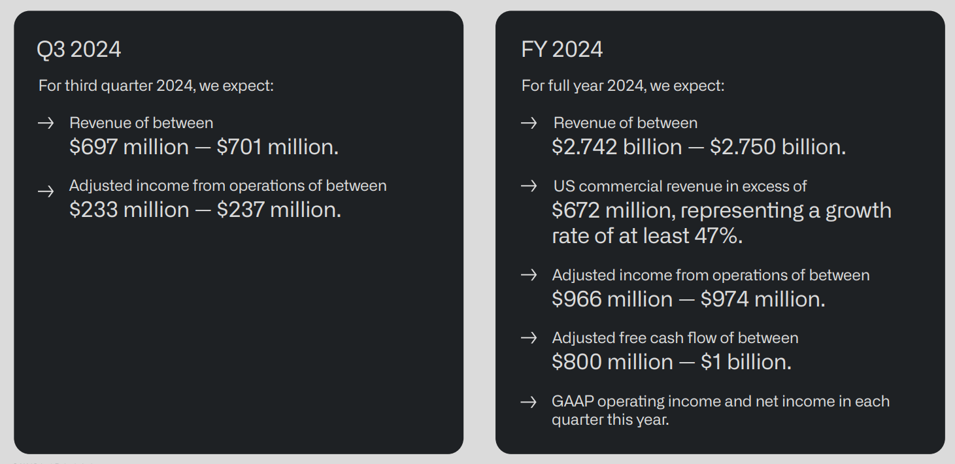
Task: Click "For third quarter 2024, we expect:" text
Action: (156, 86)
